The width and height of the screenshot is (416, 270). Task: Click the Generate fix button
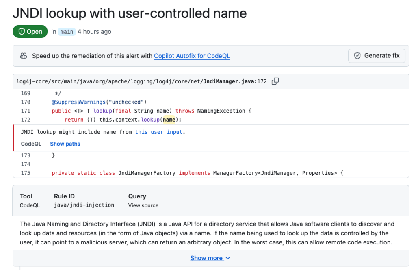click(x=376, y=56)
